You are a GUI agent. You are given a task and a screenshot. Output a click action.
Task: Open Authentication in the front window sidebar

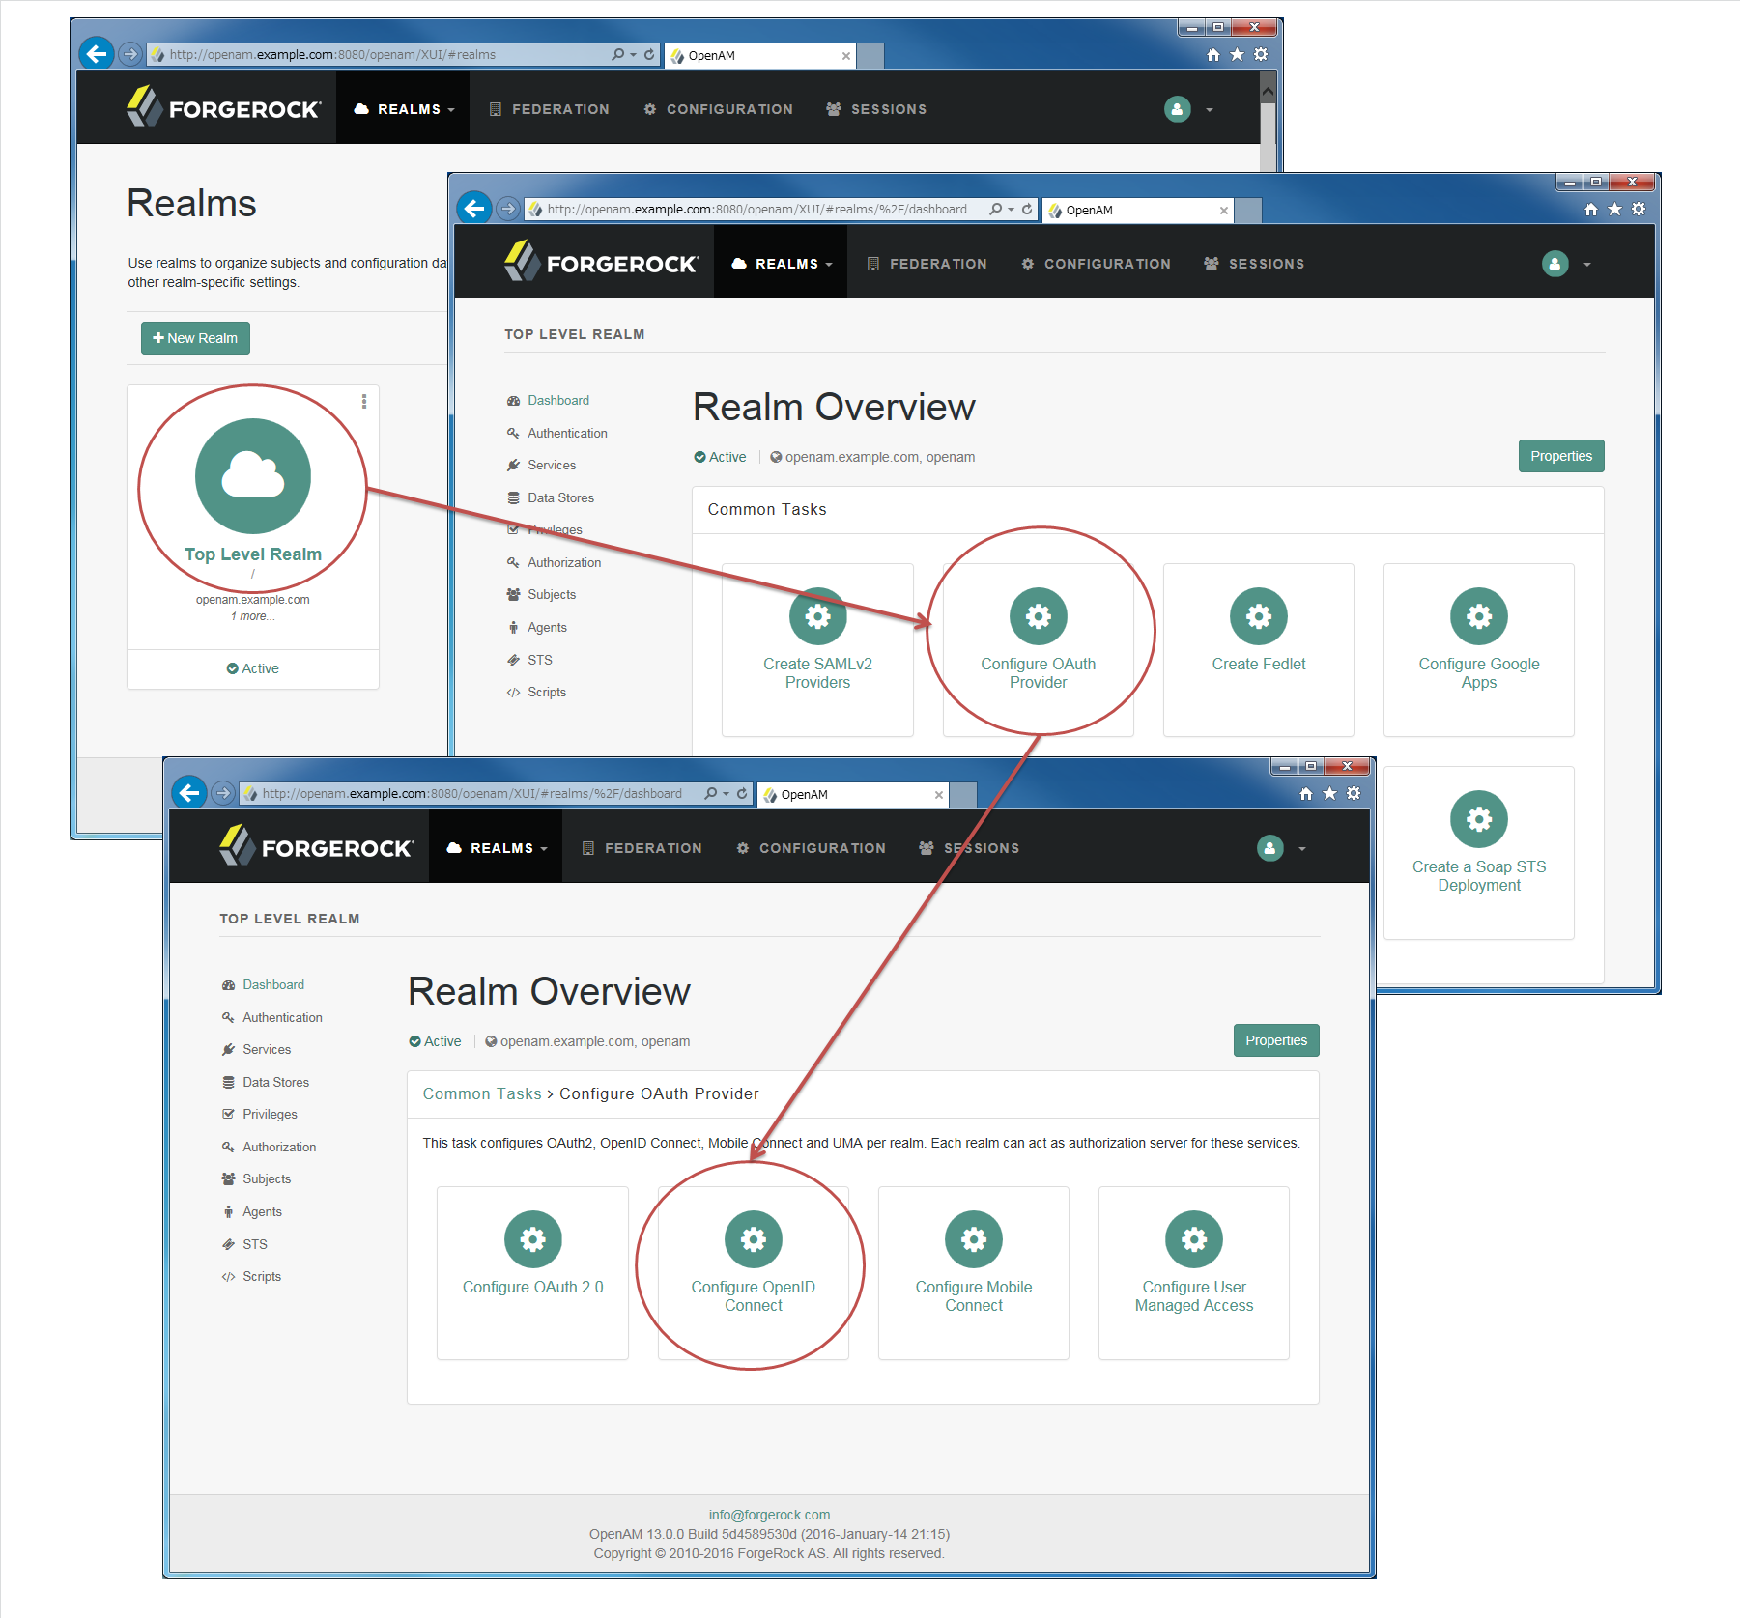(282, 1017)
